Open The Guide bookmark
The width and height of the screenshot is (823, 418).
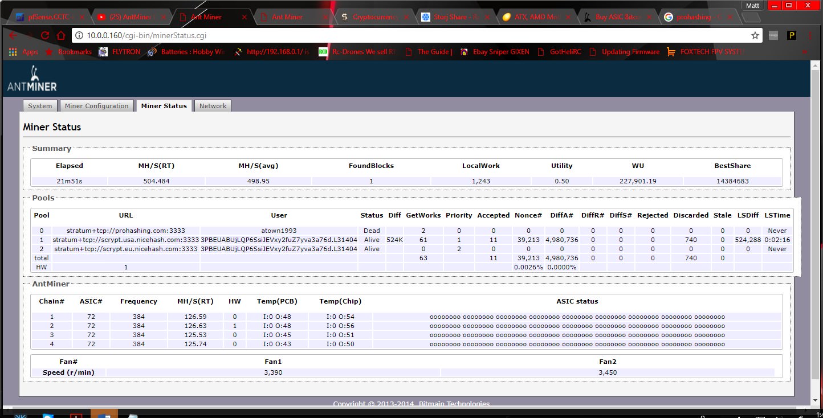click(x=429, y=52)
